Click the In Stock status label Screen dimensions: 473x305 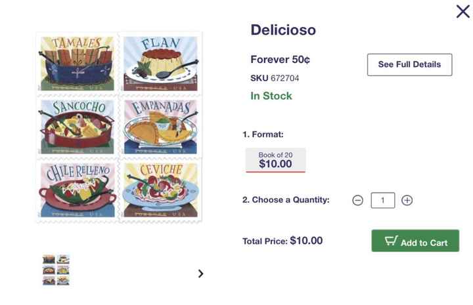pyautogui.click(x=271, y=96)
